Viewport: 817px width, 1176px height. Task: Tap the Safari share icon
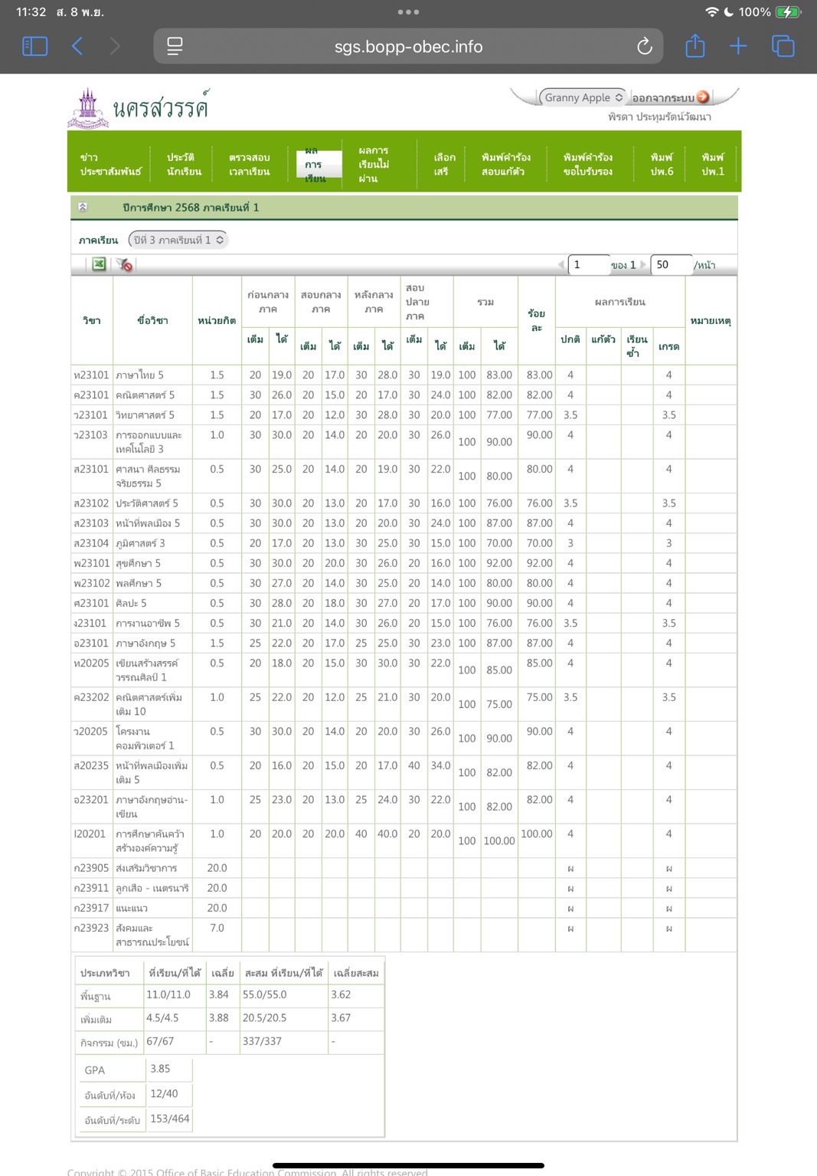pyautogui.click(x=694, y=46)
